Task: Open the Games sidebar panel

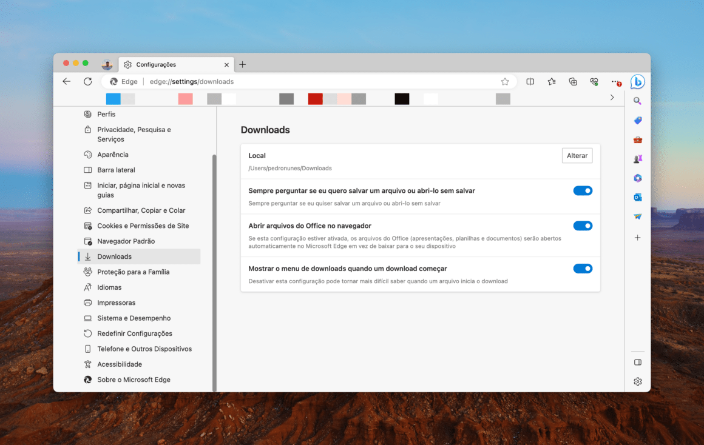Action: 637,158
